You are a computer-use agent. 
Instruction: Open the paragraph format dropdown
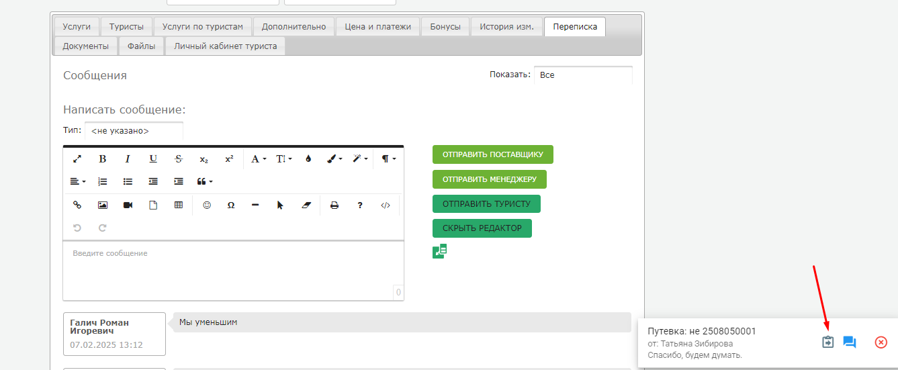coord(389,159)
